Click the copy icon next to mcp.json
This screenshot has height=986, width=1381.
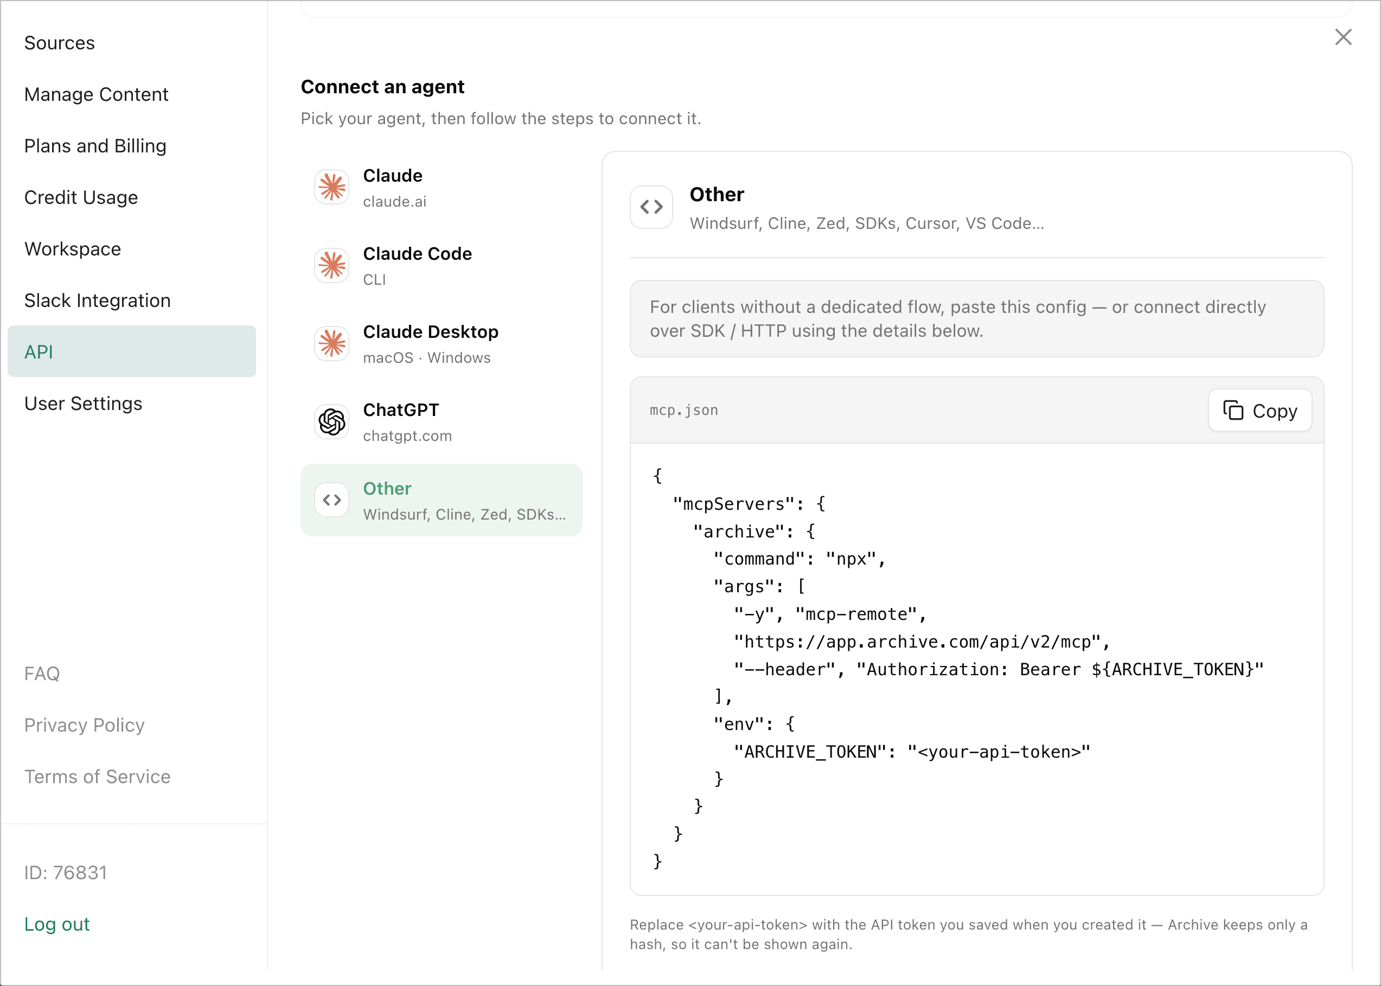tap(1233, 411)
